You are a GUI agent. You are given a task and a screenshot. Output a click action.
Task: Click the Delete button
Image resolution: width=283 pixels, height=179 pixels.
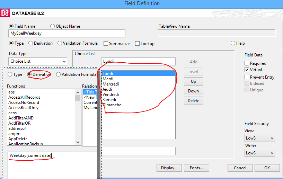coord(194,101)
